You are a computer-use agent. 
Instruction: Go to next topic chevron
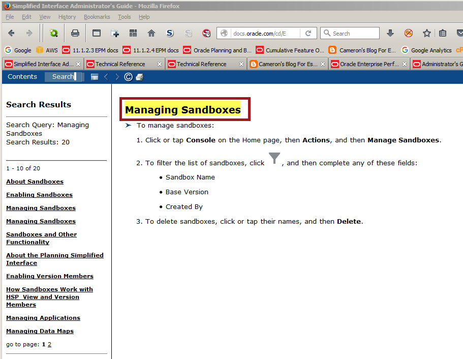click(x=117, y=77)
